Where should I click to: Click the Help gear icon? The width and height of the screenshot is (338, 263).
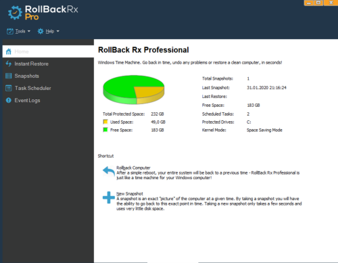(x=41, y=31)
